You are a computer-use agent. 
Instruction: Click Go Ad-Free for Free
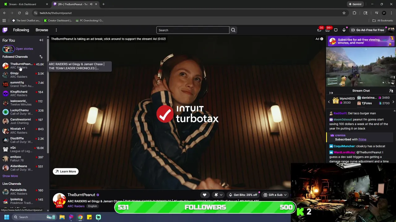coord(368,30)
